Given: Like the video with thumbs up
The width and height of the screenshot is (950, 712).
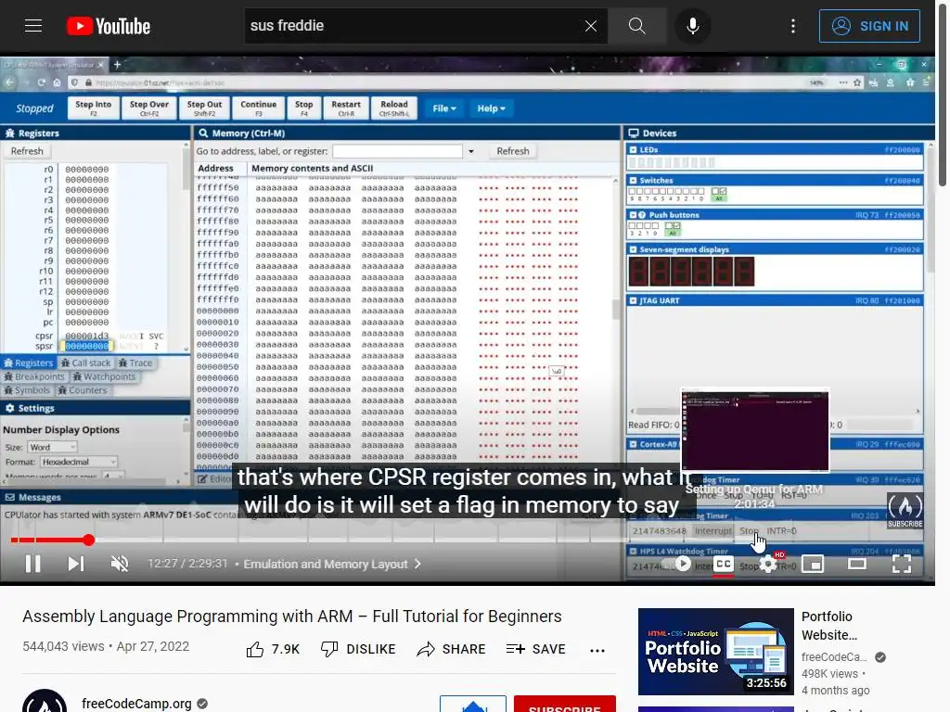Looking at the screenshot, I should 273,649.
